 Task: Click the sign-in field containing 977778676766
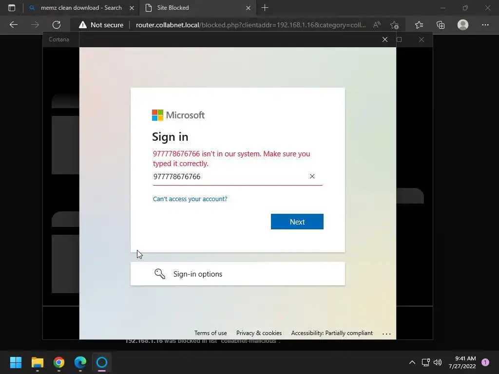pyautogui.click(x=237, y=176)
